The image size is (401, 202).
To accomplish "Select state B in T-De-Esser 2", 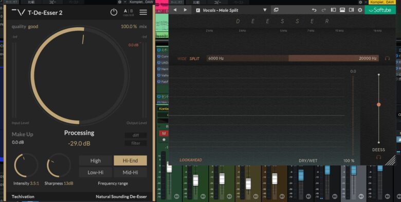I will tap(132, 11).
